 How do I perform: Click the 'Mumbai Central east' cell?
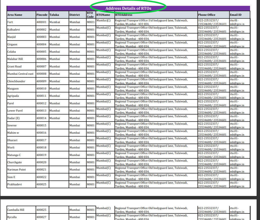20,74
